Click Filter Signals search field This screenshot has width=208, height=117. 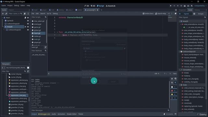tap(192, 17)
